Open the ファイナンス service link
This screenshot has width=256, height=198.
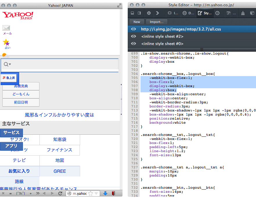click(60, 150)
